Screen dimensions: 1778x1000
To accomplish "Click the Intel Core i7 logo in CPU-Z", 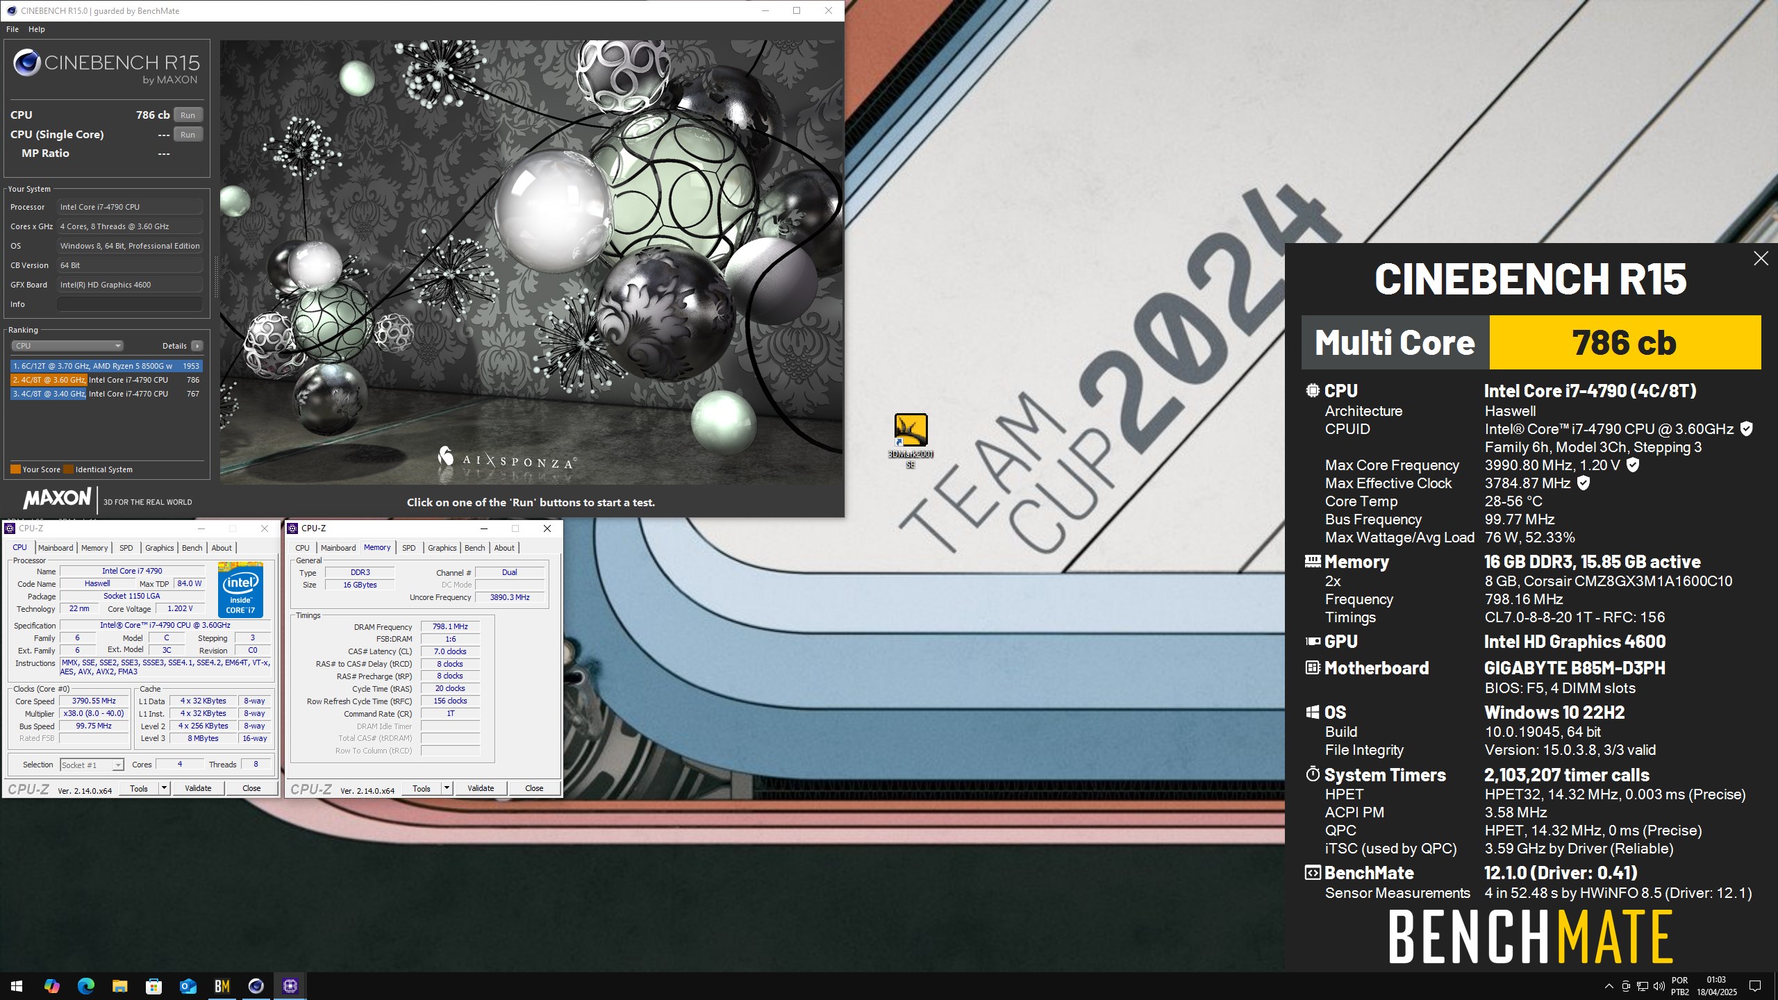I will point(240,590).
